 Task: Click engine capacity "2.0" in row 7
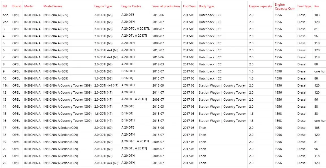251,57
